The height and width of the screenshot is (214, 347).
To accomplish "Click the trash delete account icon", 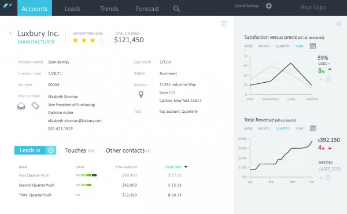I will [x=224, y=24].
